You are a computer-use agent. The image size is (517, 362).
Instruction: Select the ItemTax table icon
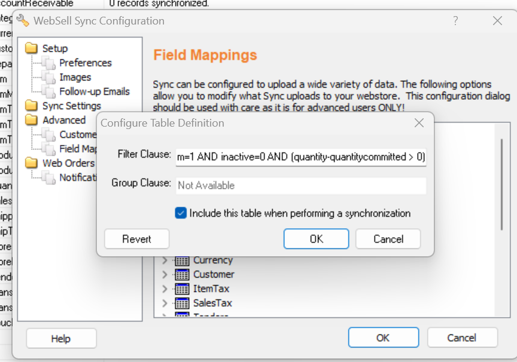[x=182, y=289]
